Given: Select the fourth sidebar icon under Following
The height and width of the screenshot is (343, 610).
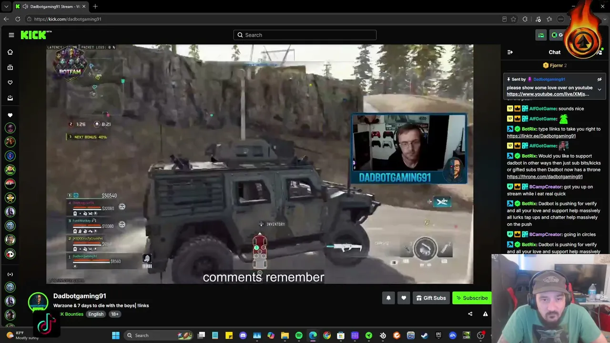Looking at the screenshot, I should coord(10,98).
